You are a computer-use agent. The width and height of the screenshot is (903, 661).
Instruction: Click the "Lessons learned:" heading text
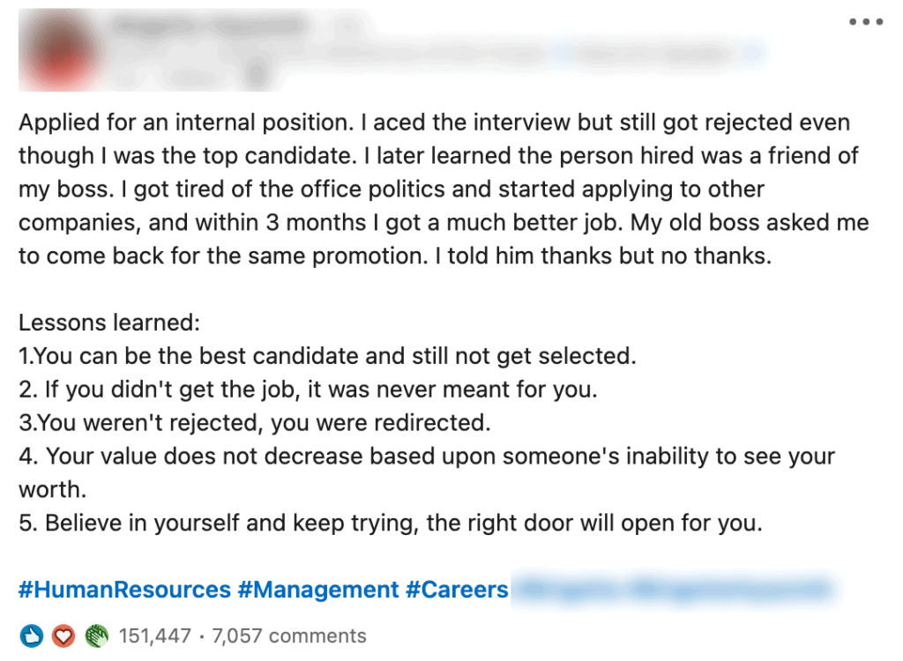click(x=109, y=323)
